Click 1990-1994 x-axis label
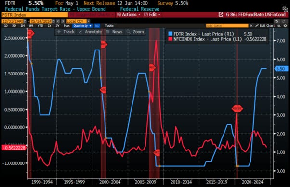Image resolution: width=290 pixels, height=187 pixels. coord(42,182)
